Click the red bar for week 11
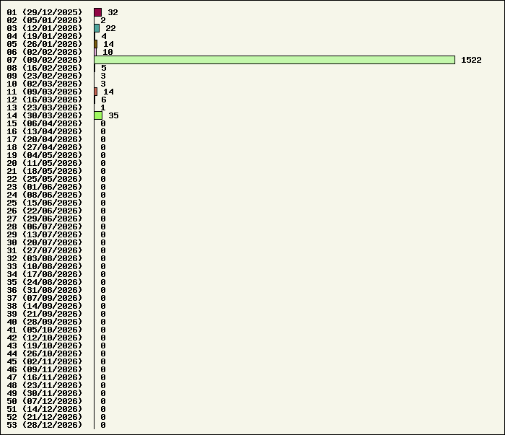The width and height of the screenshot is (505, 435). pos(96,92)
